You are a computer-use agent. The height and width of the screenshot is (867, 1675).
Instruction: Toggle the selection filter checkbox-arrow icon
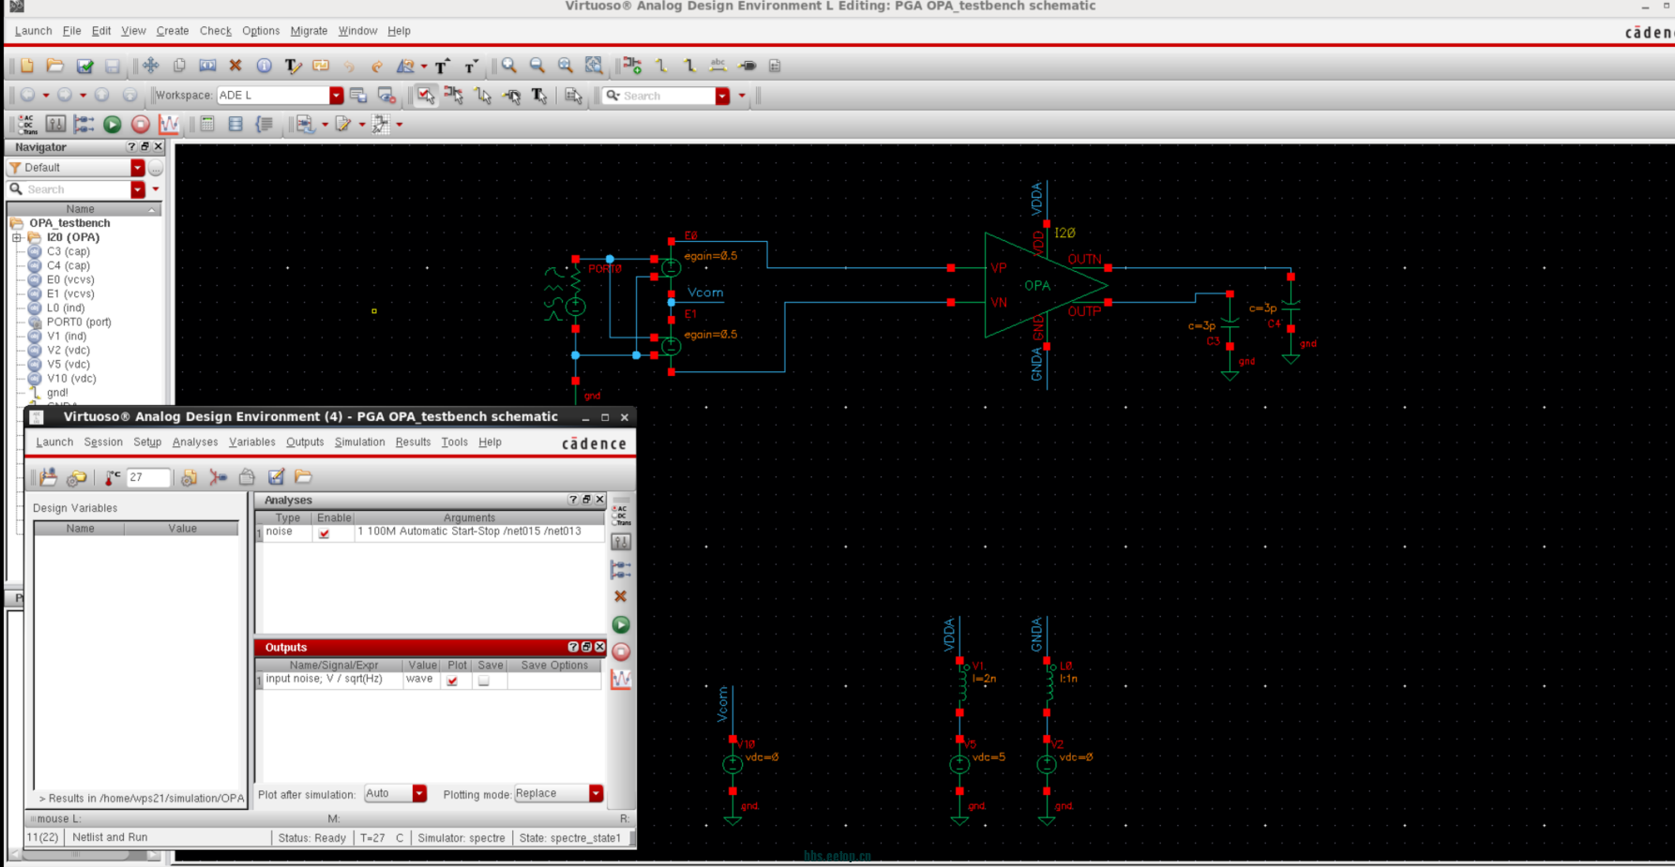coord(426,95)
